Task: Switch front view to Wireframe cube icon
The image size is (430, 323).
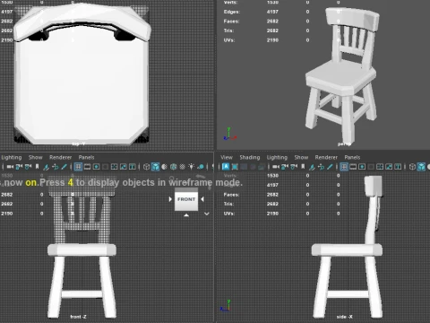Action: coord(146,167)
